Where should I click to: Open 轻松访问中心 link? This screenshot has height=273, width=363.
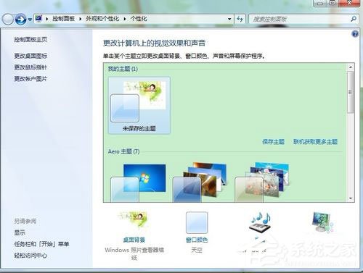click(x=30, y=256)
